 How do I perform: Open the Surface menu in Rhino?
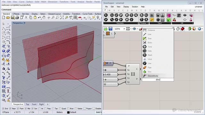[x=29, y=2]
